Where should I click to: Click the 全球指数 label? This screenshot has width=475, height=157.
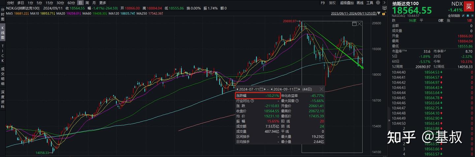point(454,16)
